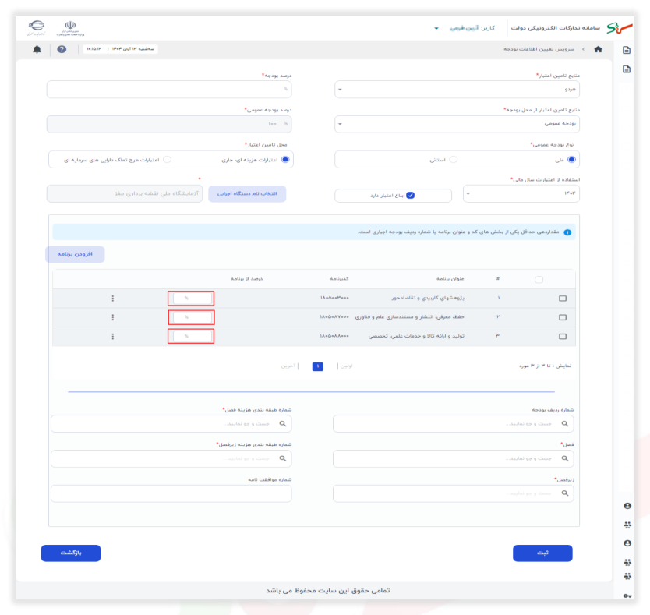This screenshot has height=615, width=650.
Task: Open the استفاده از اعتبارات سال مالی year dropdown
Action: tap(521, 193)
